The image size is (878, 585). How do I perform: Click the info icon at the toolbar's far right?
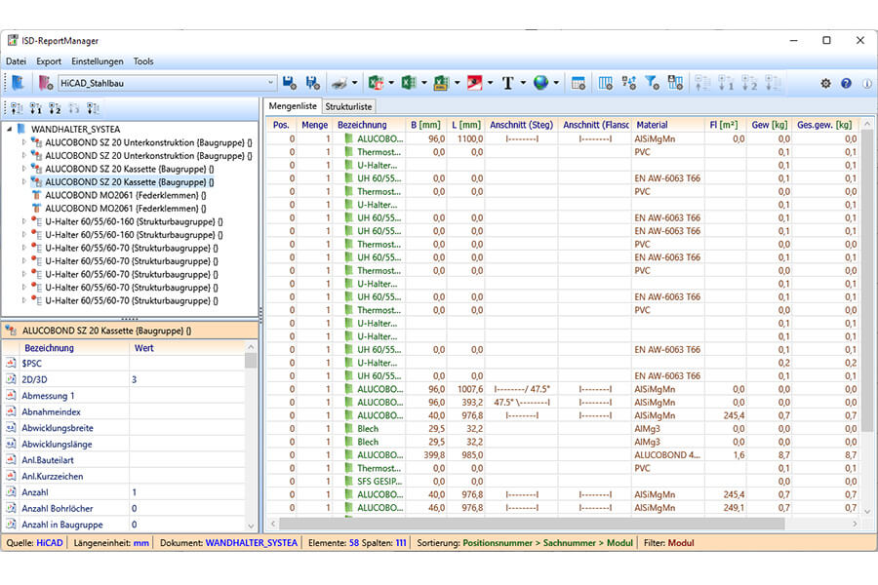(x=867, y=84)
